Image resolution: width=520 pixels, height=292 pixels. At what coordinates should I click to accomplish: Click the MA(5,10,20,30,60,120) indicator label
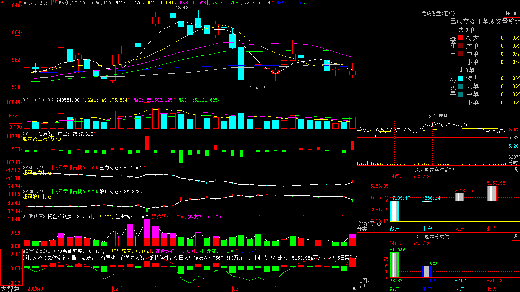[x=86, y=3]
